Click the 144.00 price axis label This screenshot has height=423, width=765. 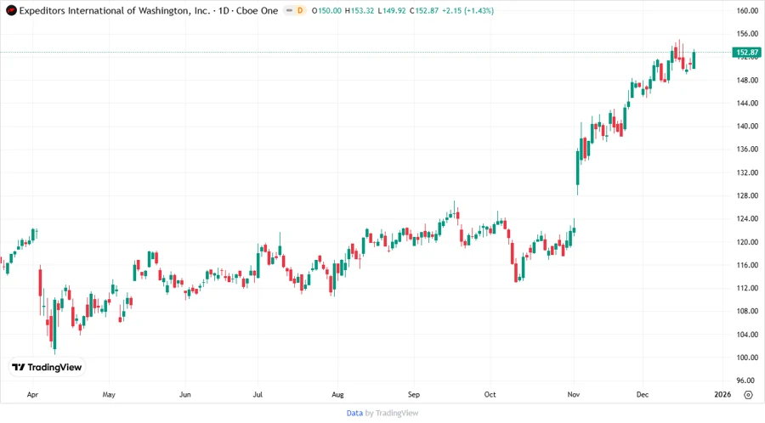747,103
